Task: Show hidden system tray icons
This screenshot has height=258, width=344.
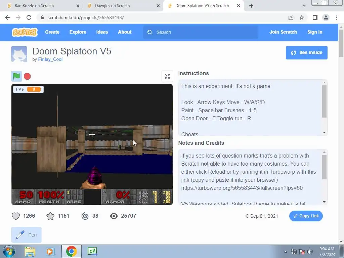Action: [286, 252]
